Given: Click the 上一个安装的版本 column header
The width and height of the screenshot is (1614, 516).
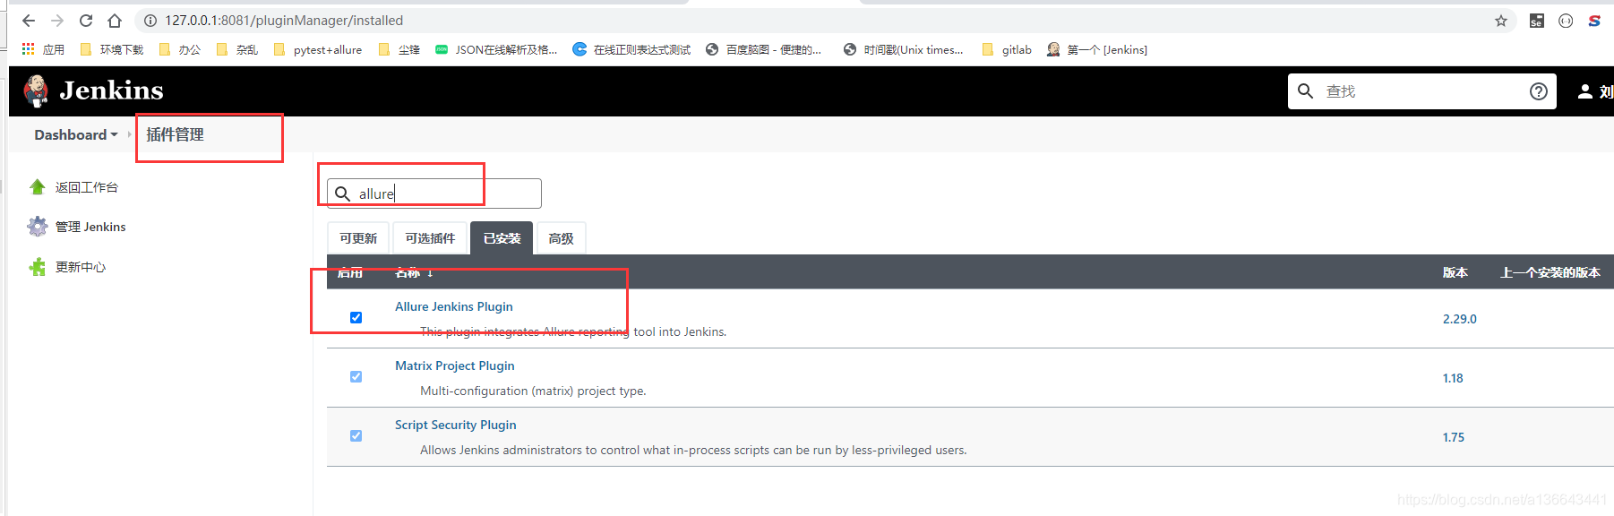Looking at the screenshot, I should coord(1550,272).
